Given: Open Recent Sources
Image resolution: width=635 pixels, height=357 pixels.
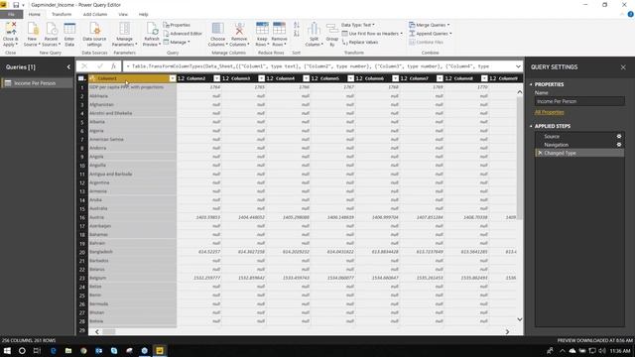Looking at the screenshot, I should 51,35.
